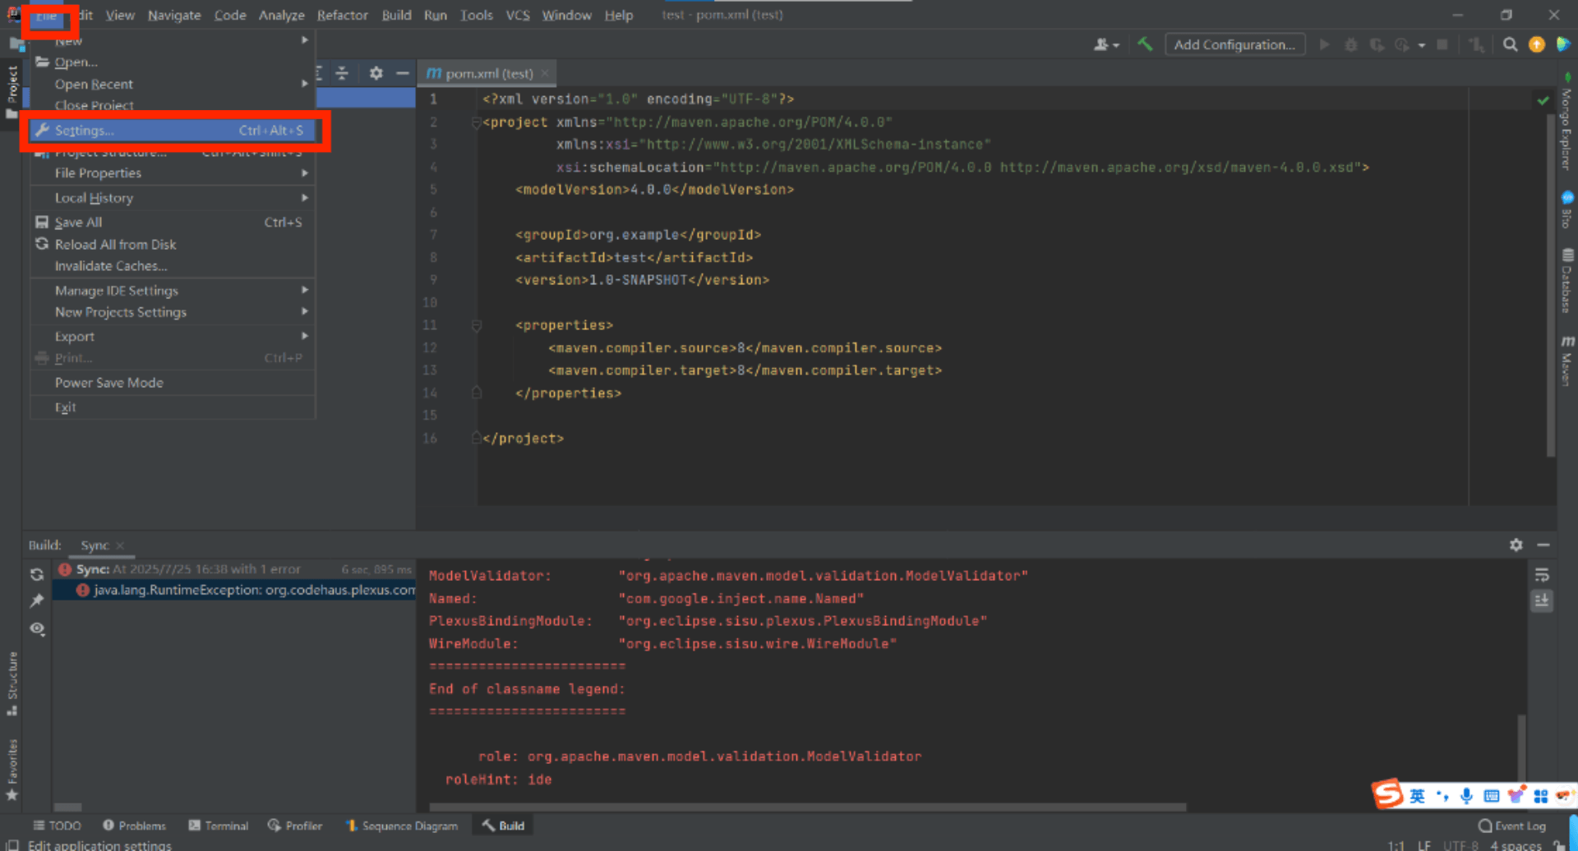Expand the Export submenu
Image resolution: width=1578 pixels, height=851 pixels.
pos(173,337)
